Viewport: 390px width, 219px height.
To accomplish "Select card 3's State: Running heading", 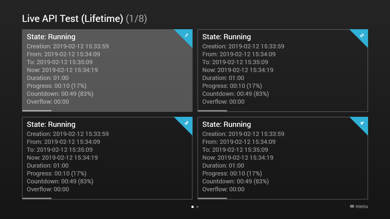I will click(51, 124).
